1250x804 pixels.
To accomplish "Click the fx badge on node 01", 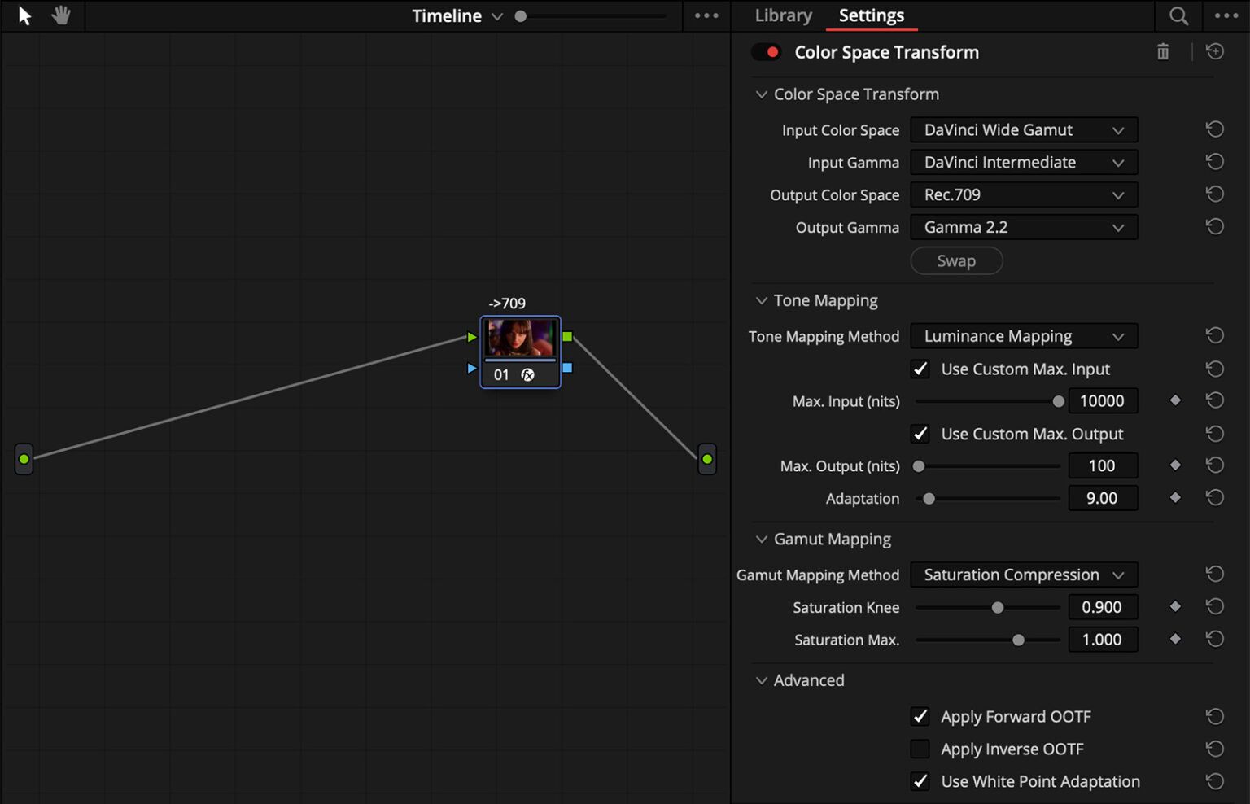I will (x=529, y=374).
